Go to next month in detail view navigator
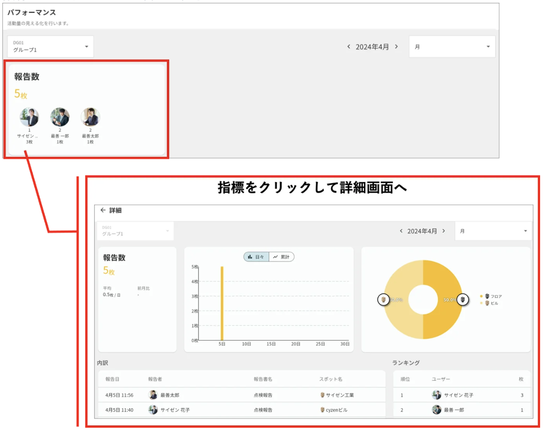Screen dimensions: 548x436 coord(444,231)
